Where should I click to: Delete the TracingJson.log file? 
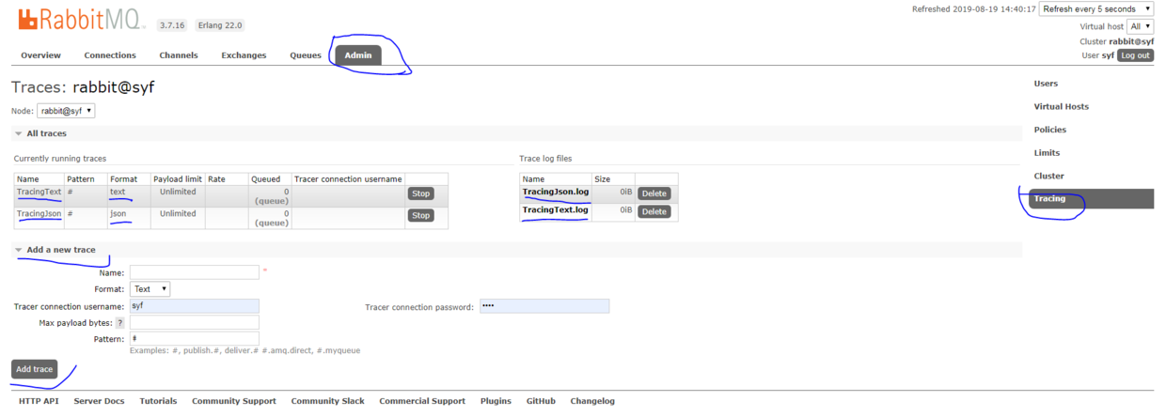pyautogui.click(x=654, y=193)
